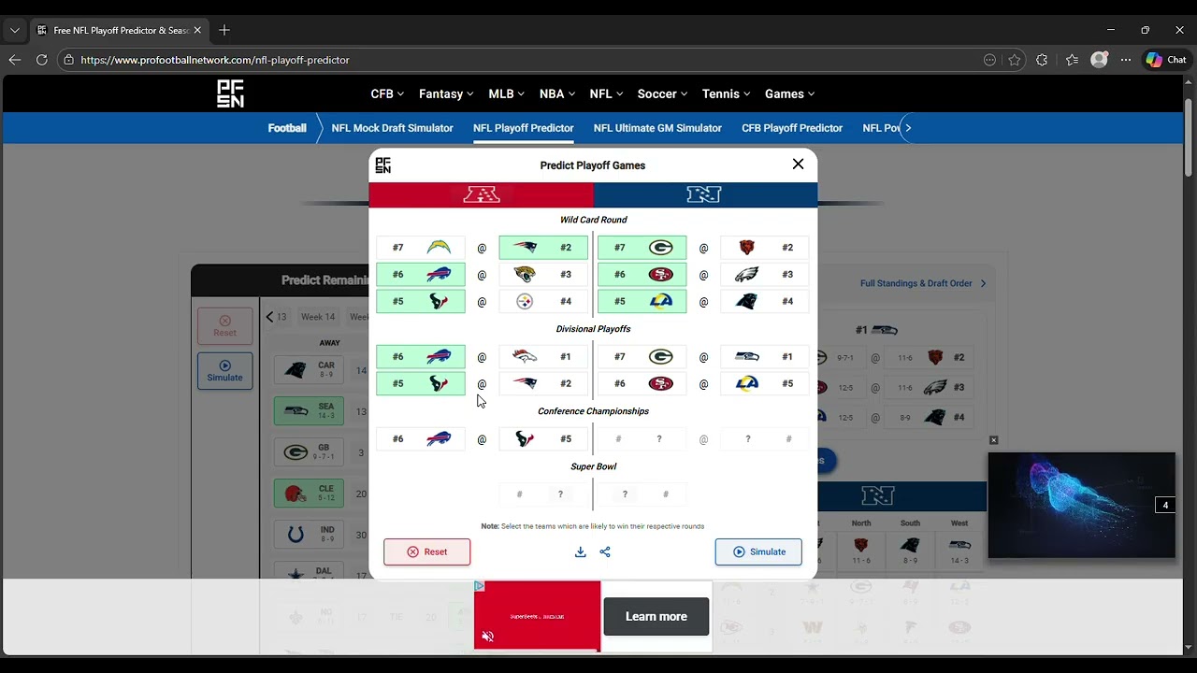The height and width of the screenshot is (673, 1197).
Task: Open the PFSN logo home link
Action: 230,93
